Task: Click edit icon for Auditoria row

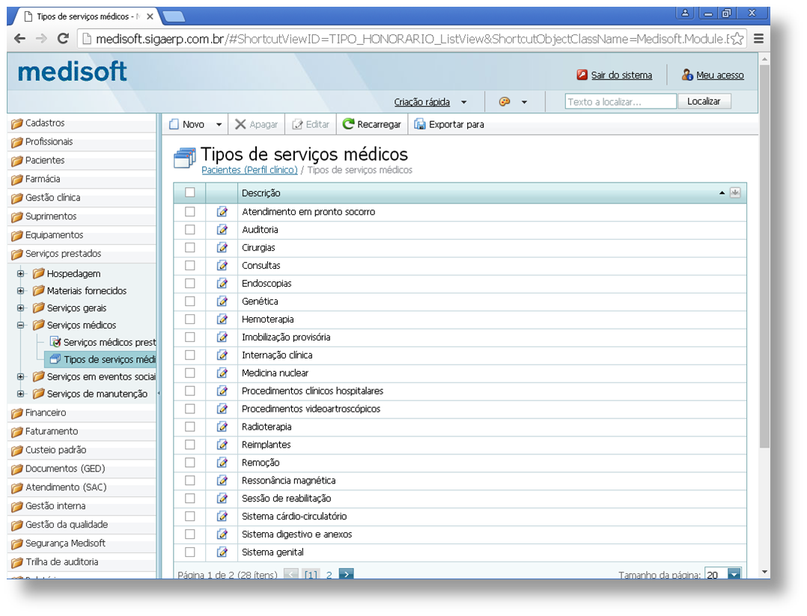Action: [x=222, y=230]
